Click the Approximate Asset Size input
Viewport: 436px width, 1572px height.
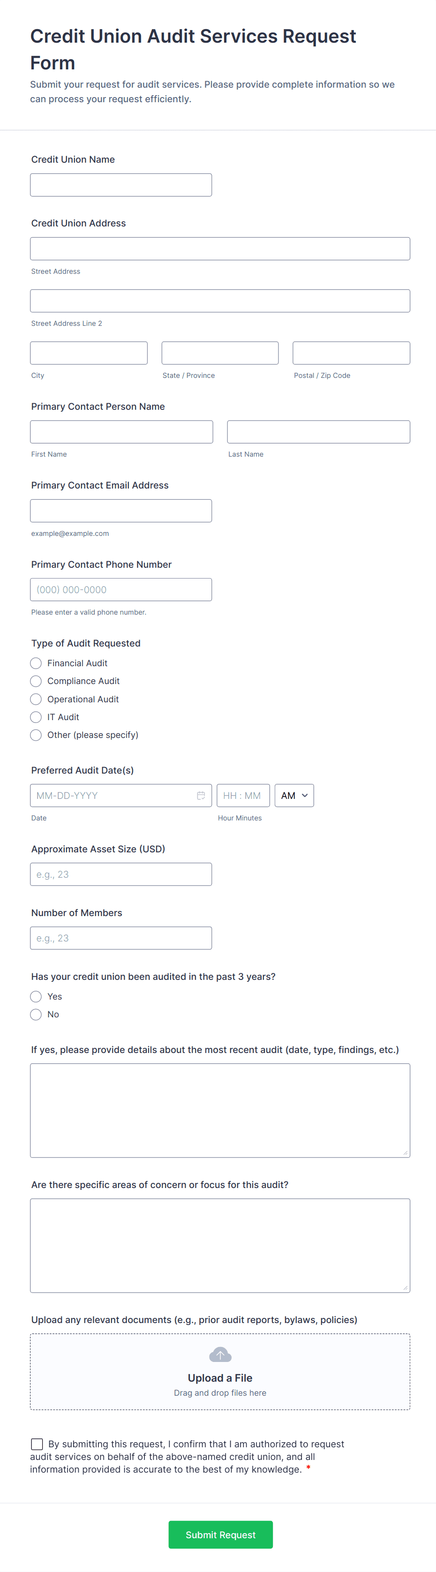[121, 874]
